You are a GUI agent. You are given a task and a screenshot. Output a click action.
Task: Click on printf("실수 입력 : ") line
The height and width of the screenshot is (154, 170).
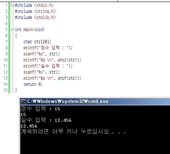[48, 66]
